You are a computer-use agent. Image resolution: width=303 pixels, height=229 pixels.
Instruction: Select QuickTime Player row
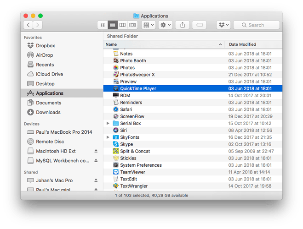coord(193,88)
